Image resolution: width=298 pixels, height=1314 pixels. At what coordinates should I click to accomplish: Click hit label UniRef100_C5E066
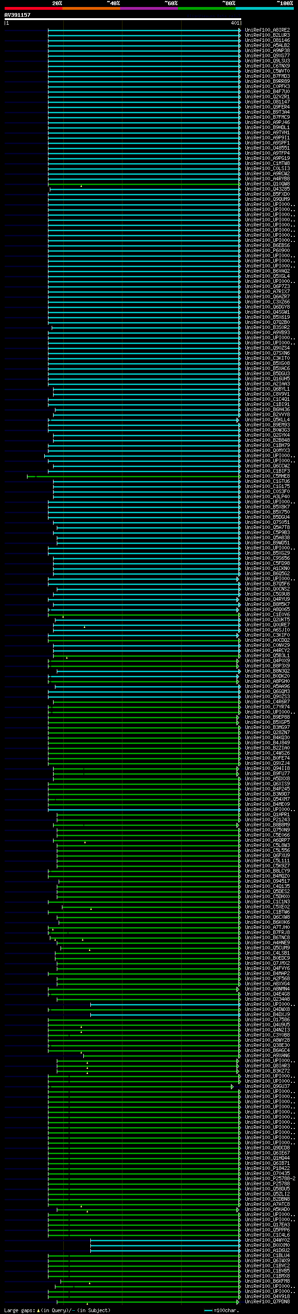point(267,834)
